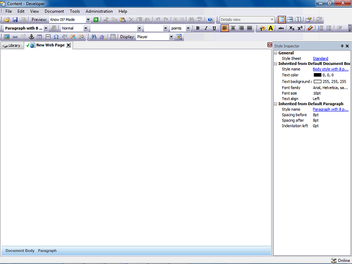352x264 pixels.
Task: Open the Edit menu
Action: tap(21, 11)
